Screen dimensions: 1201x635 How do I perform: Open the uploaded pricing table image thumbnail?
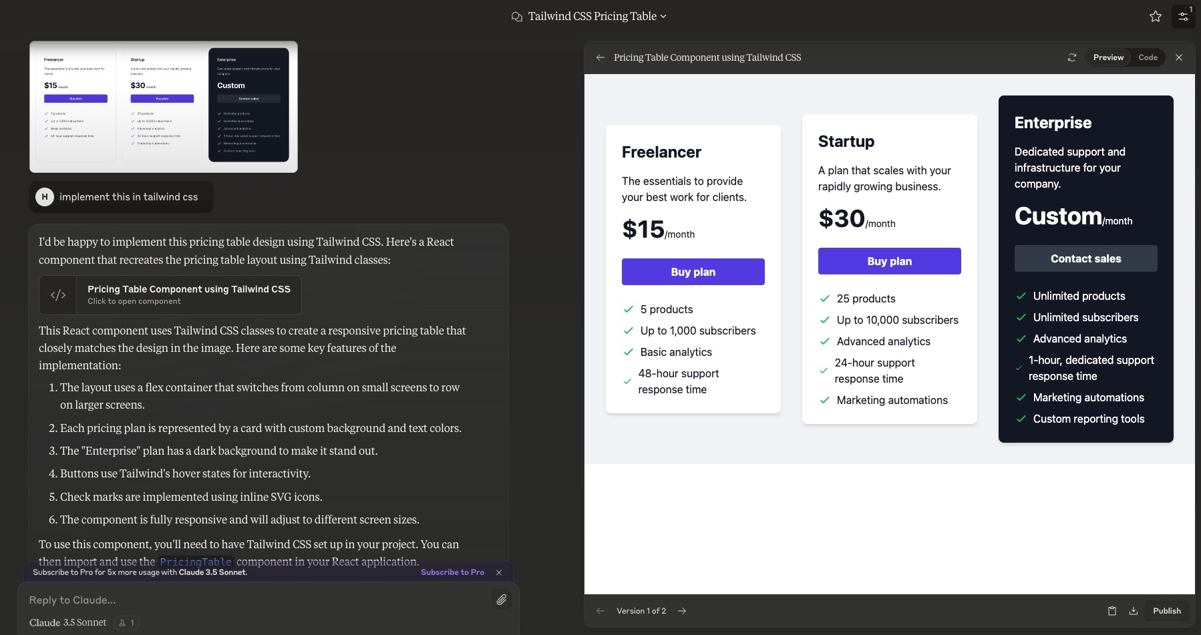[x=164, y=107]
